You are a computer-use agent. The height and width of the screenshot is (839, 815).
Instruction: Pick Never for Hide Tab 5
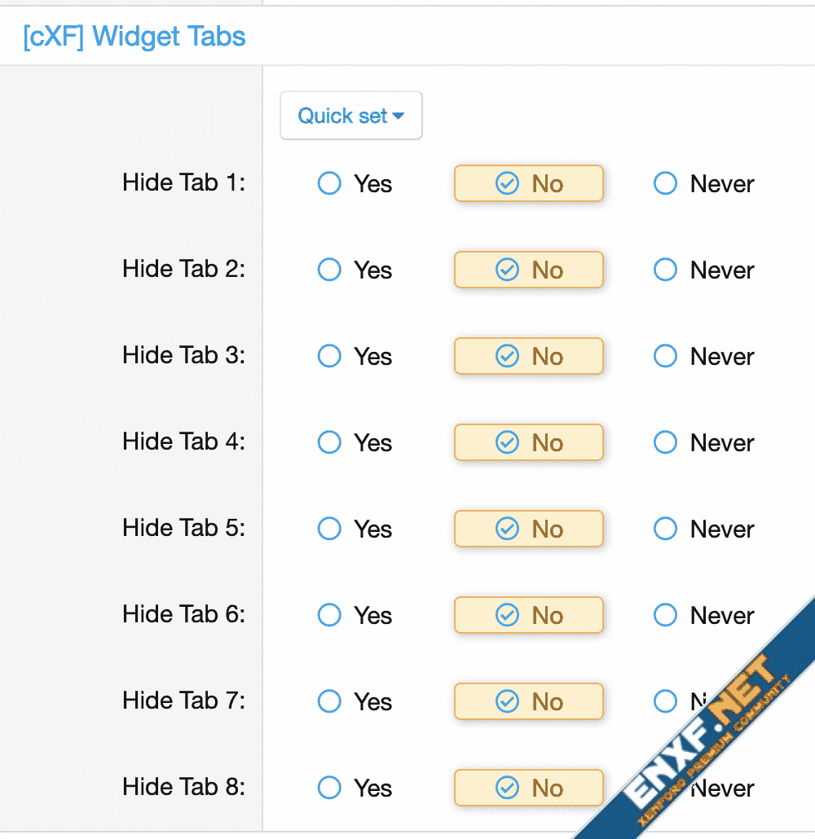click(x=666, y=529)
